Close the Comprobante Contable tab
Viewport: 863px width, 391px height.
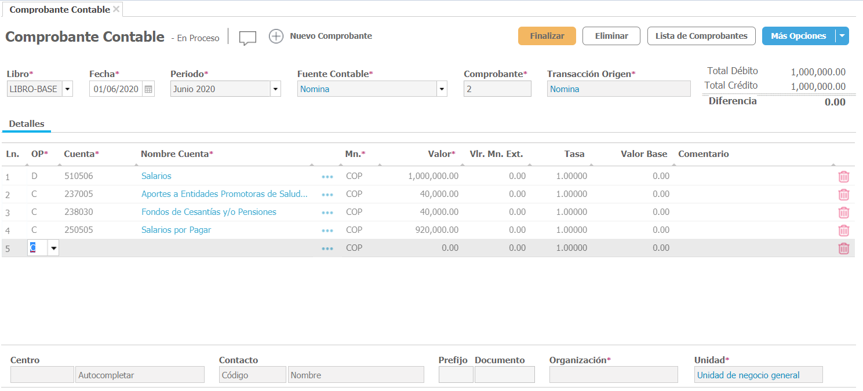(116, 9)
